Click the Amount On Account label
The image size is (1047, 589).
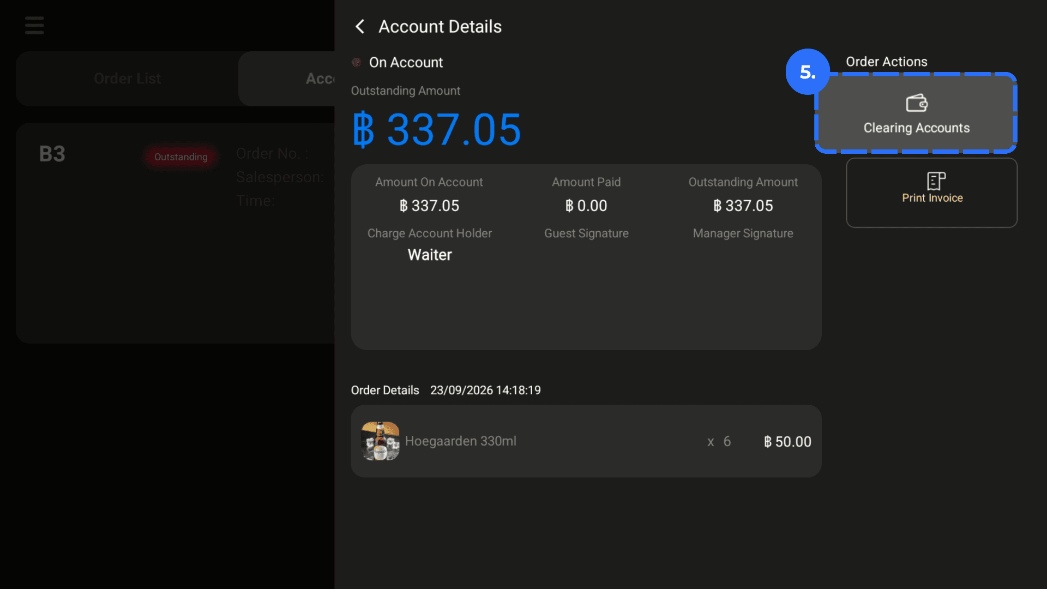pyautogui.click(x=429, y=182)
